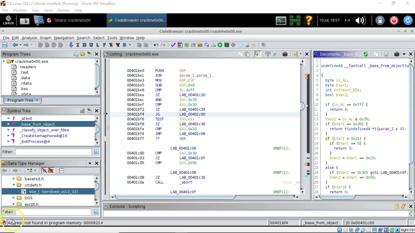Open Listing format dropdown arrow

pos(301,54)
